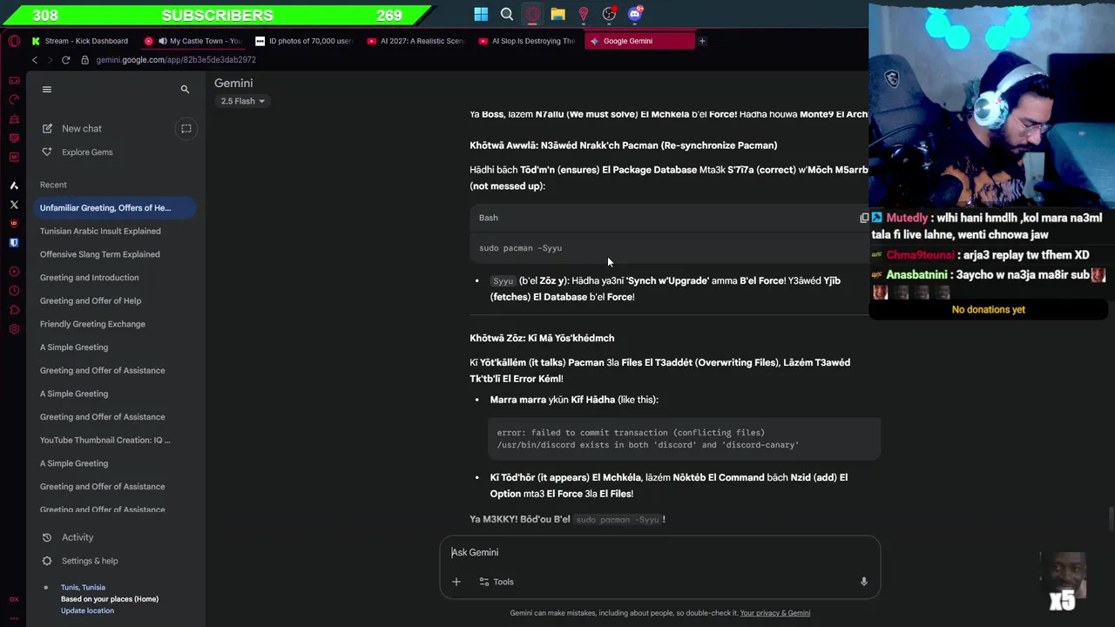Click the gemini.google.com address bar
Image resolution: width=1115 pixels, height=627 pixels.
click(x=176, y=60)
